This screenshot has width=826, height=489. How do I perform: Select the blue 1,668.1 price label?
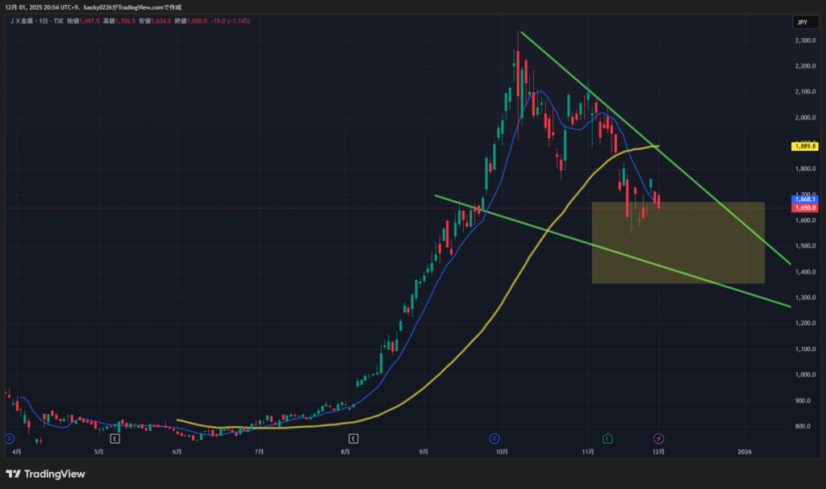pyautogui.click(x=806, y=199)
